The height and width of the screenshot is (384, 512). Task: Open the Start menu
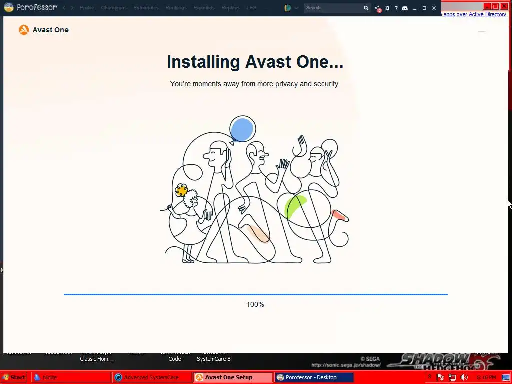14,377
